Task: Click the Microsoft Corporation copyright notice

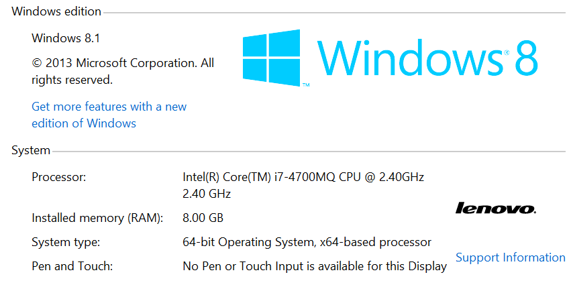Action: pyautogui.click(x=123, y=71)
